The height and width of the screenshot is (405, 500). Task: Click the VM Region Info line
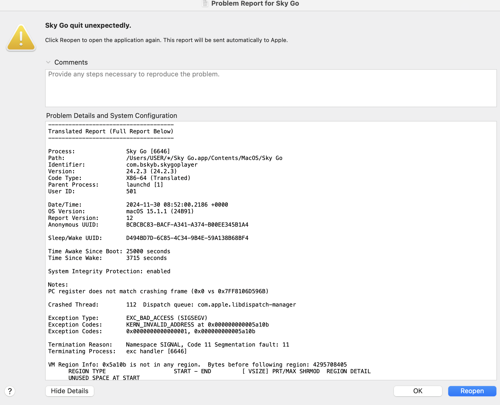coord(197,364)
